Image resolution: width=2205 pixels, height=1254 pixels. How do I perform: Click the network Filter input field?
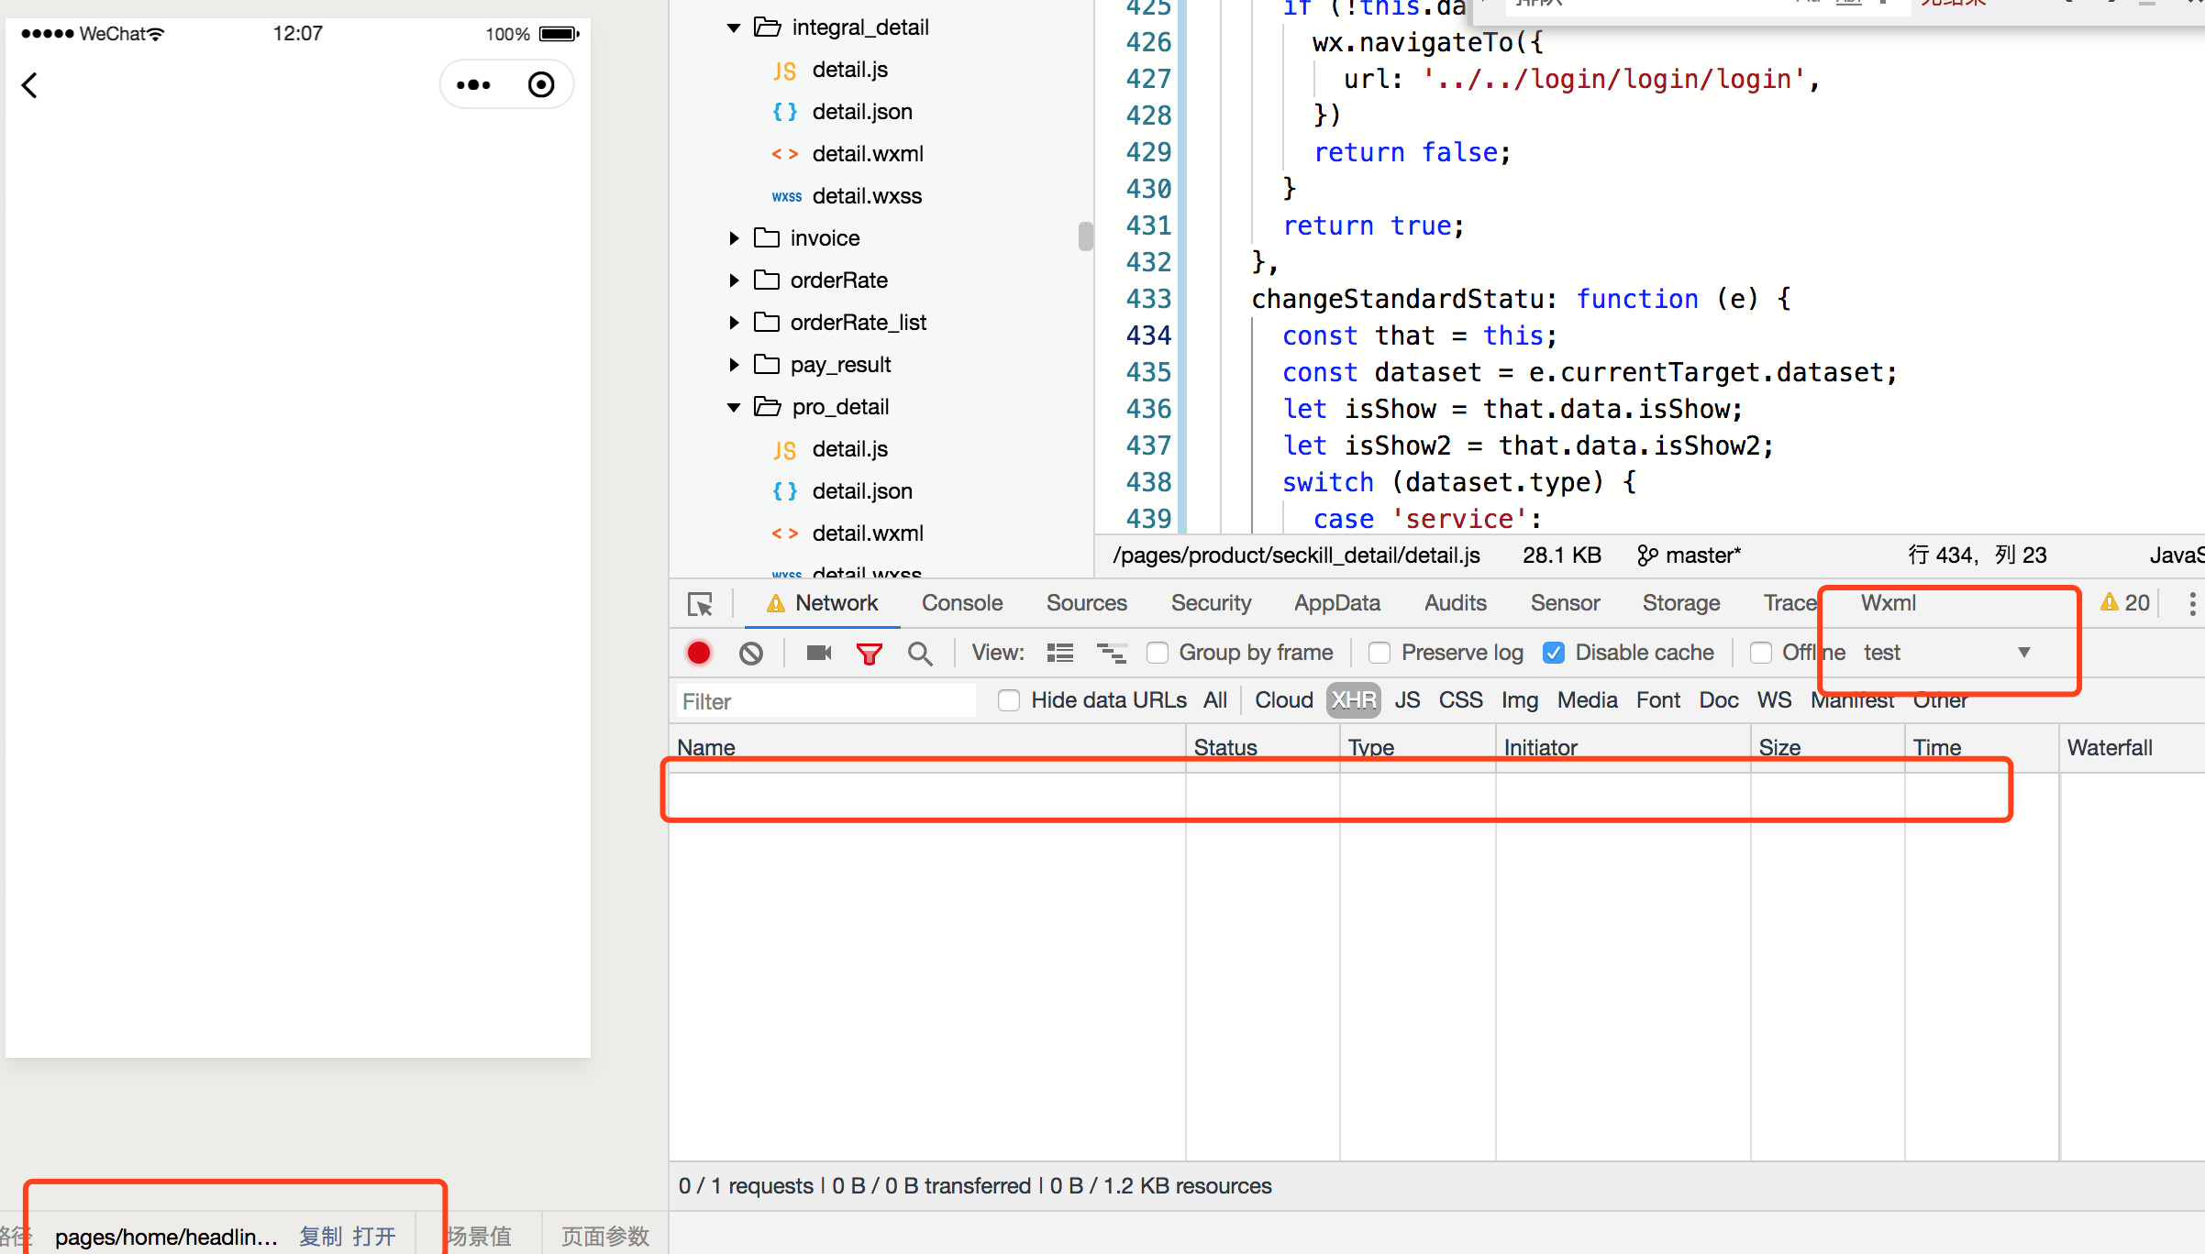(825, 701)
